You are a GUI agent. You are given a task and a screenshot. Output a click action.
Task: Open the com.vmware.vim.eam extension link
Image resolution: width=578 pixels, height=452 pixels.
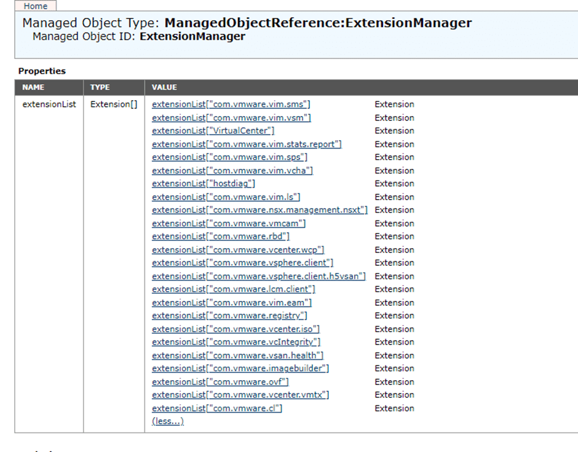(x=231, y=302)
